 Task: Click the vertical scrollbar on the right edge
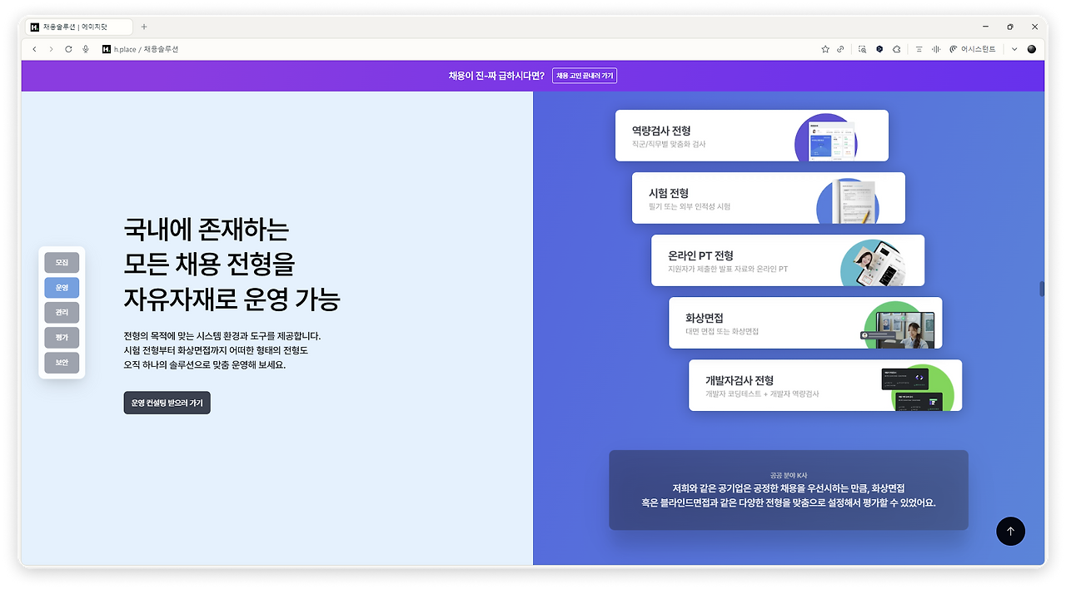(1042, 287)
